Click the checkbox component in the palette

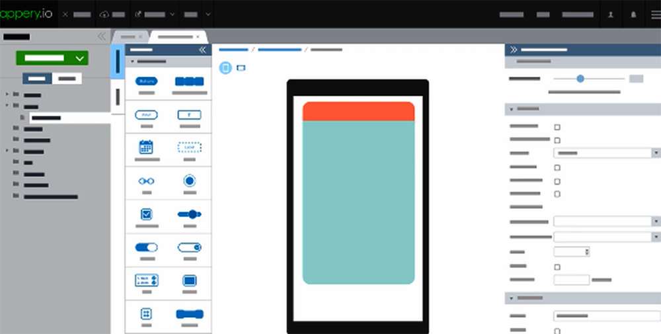(146, 214)
